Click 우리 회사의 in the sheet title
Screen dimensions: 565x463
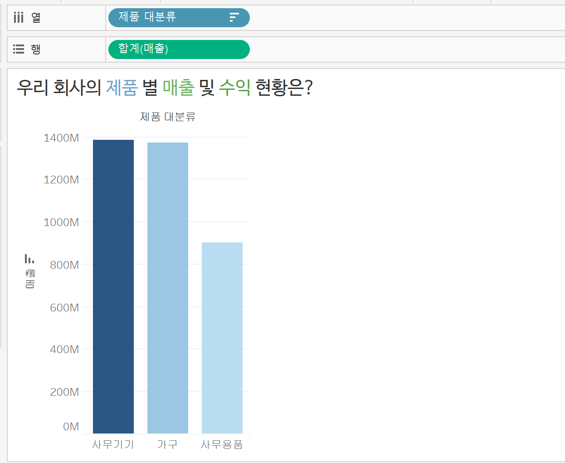pyautogui.click(x=59, y=87)
